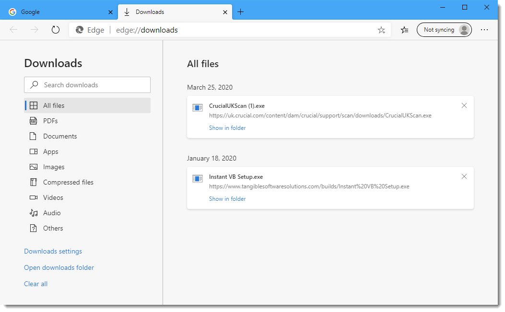Click Clear all link
Image resolution: width=505 pixels, height=312 pixels.
[x=36, y=284]
